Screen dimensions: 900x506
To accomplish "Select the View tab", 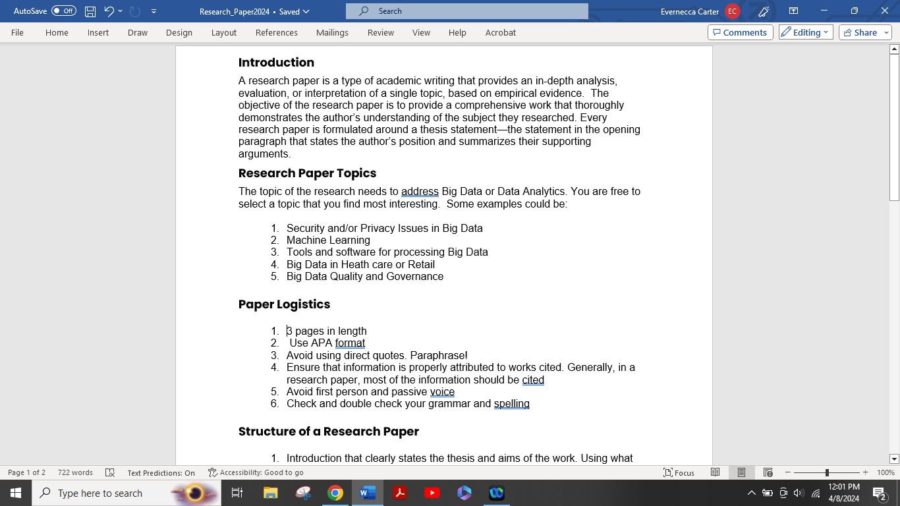I will coord(421,32).
